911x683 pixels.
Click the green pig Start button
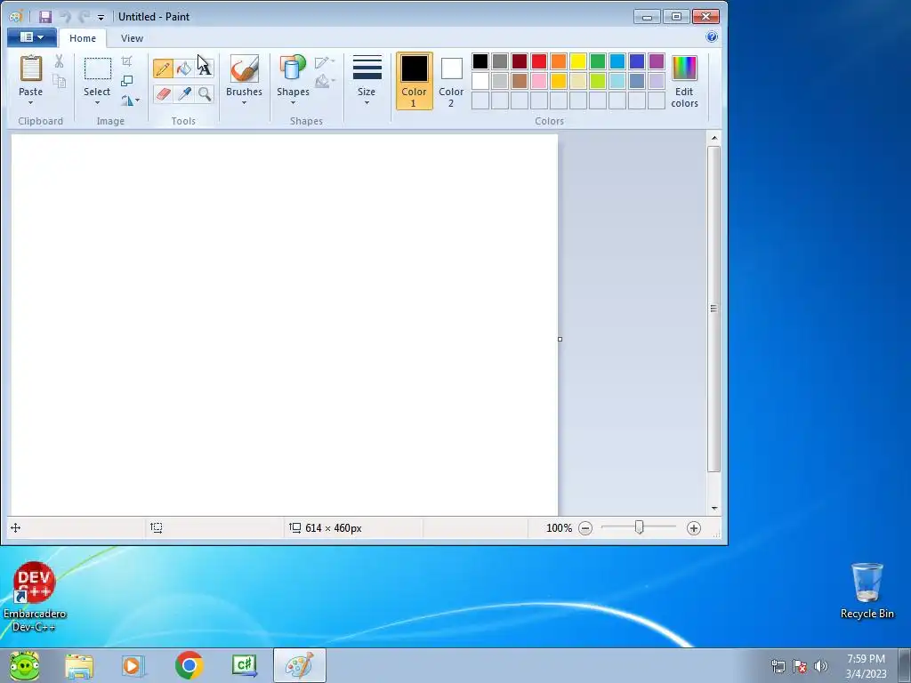[24, 665]
